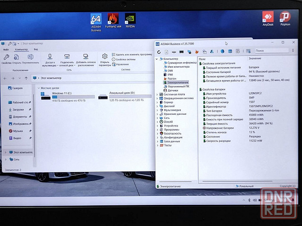The width and height of the screenshot is (302, 226).
Task: Select Разгон in AIDA64 tree
Action: (x=170, y=79)
